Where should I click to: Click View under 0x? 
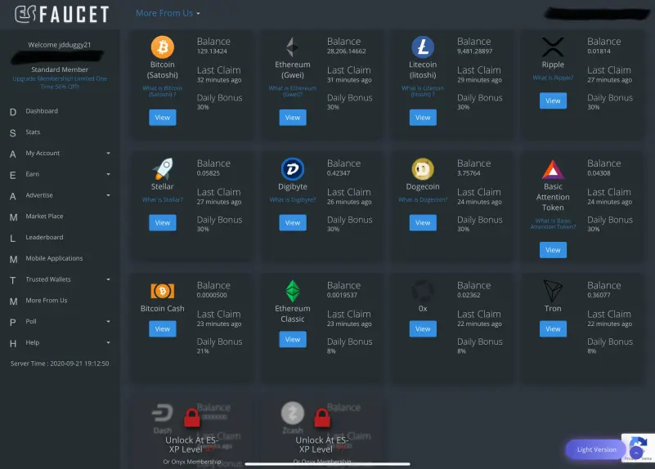point(423,328)
